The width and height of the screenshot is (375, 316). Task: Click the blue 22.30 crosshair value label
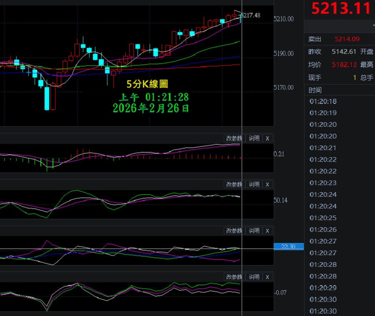288,247
